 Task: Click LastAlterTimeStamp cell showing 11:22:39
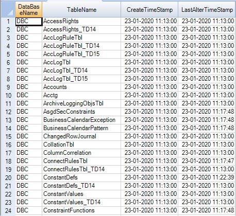207,177
